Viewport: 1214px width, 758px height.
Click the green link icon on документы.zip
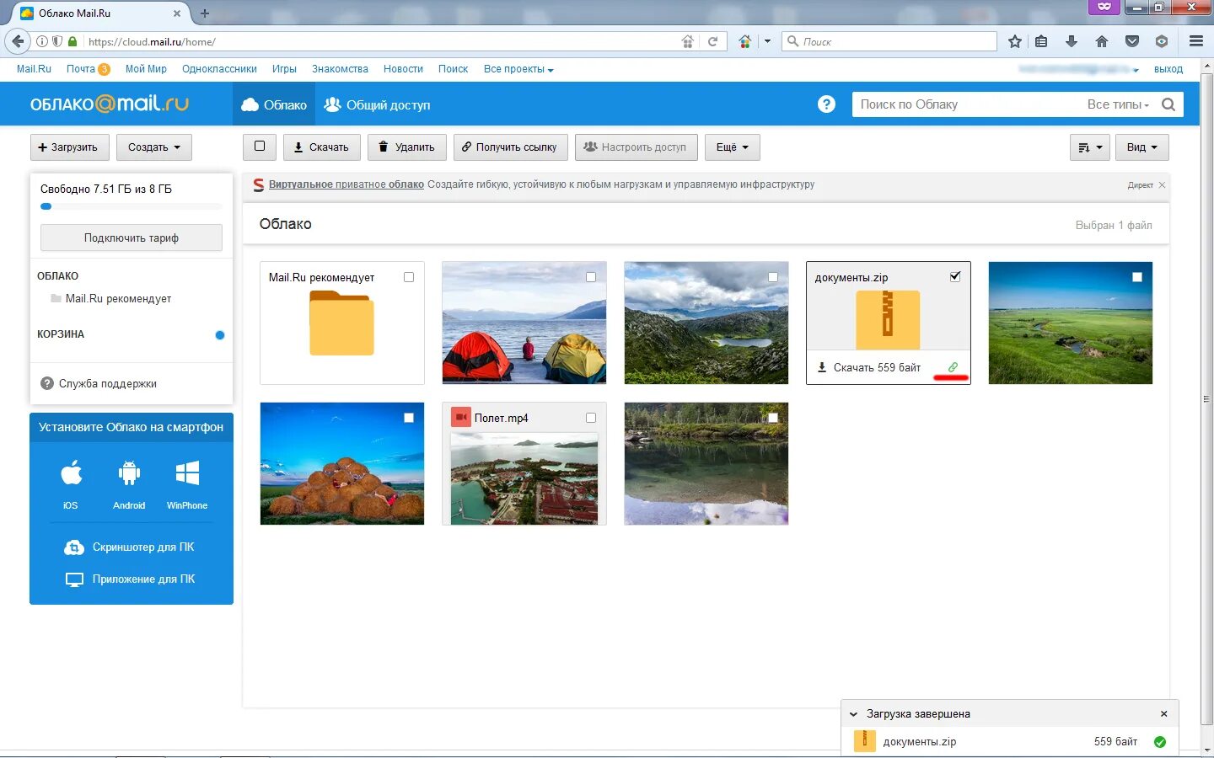[953, 367]
